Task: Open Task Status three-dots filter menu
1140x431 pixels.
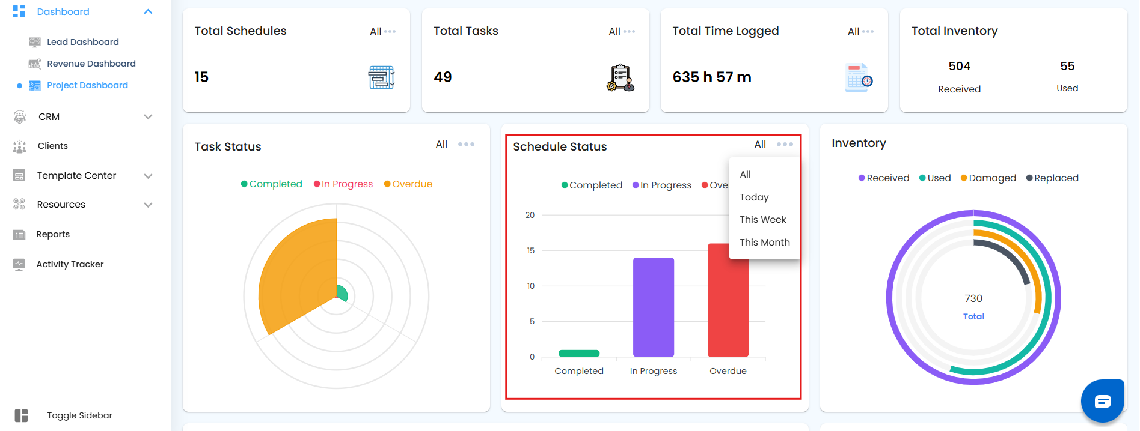Action: (x=466, y=145)
